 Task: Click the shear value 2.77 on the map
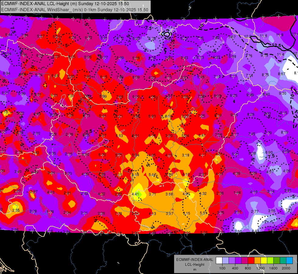[x=255, y=211]
